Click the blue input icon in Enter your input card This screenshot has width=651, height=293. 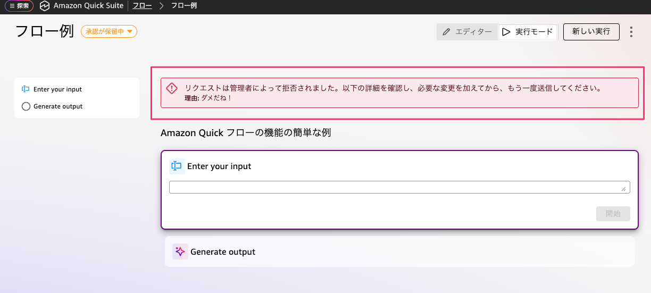pos(177,166)
